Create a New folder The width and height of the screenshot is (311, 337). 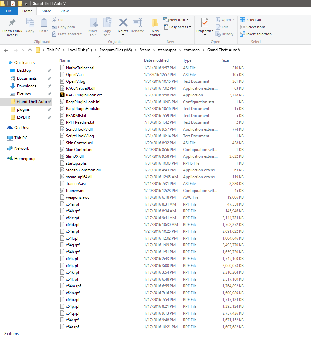155,27
